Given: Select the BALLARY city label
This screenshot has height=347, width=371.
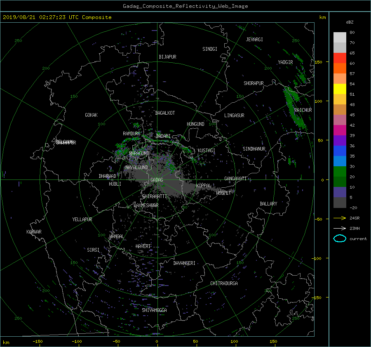Looking at the screenshot, I should coord(268,204).
